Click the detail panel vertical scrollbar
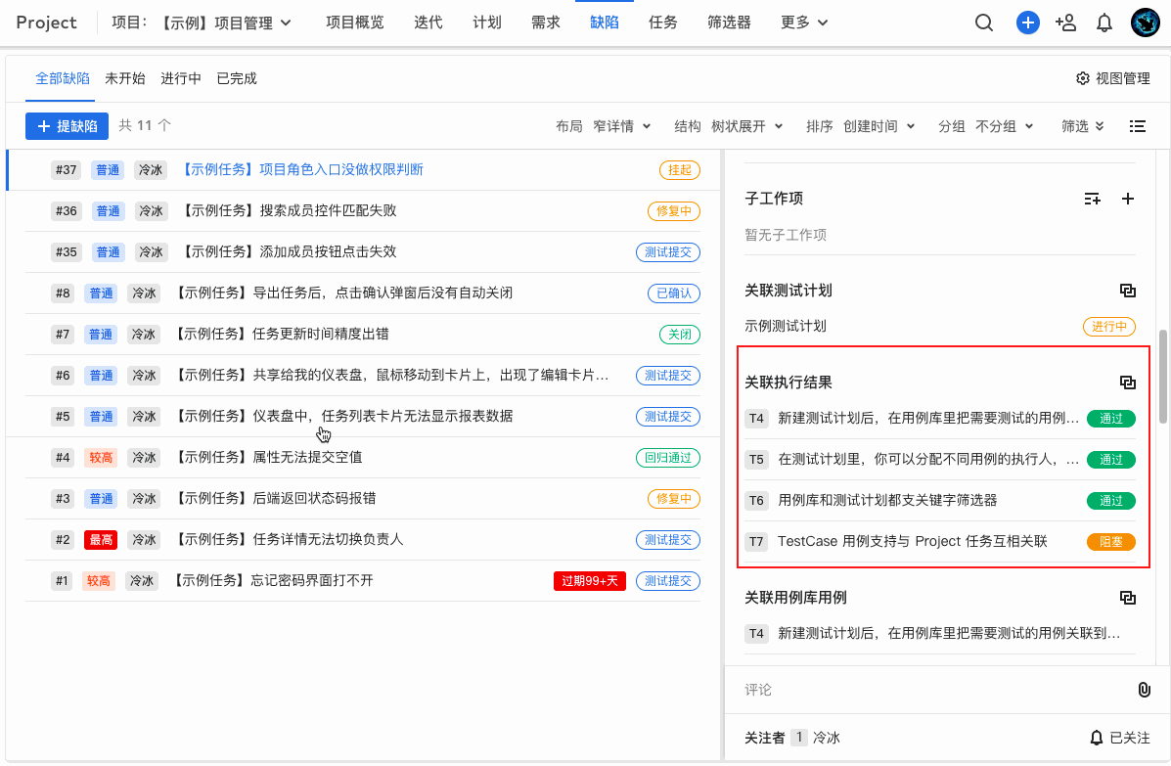1171x766 pixels. 1163,377
